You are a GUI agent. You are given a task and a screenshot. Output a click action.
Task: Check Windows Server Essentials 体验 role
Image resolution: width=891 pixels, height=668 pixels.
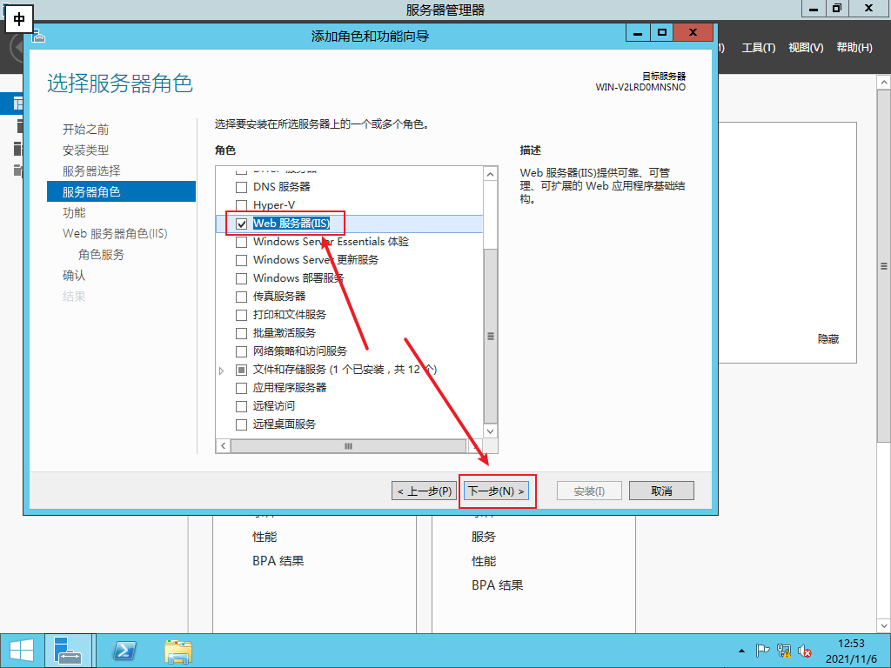coord(242,242)
